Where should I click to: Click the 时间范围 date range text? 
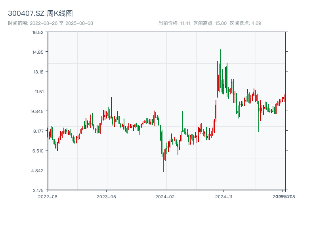point(50,23)
